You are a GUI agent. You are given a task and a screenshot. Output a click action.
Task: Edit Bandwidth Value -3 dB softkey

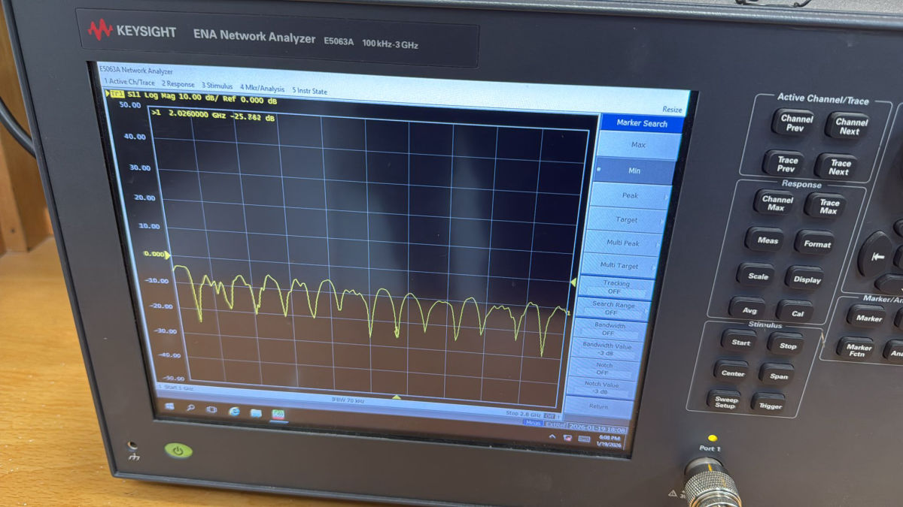pos(607,349)
